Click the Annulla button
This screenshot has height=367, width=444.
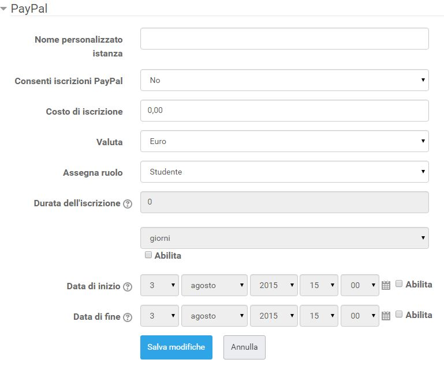click(244, 347)
